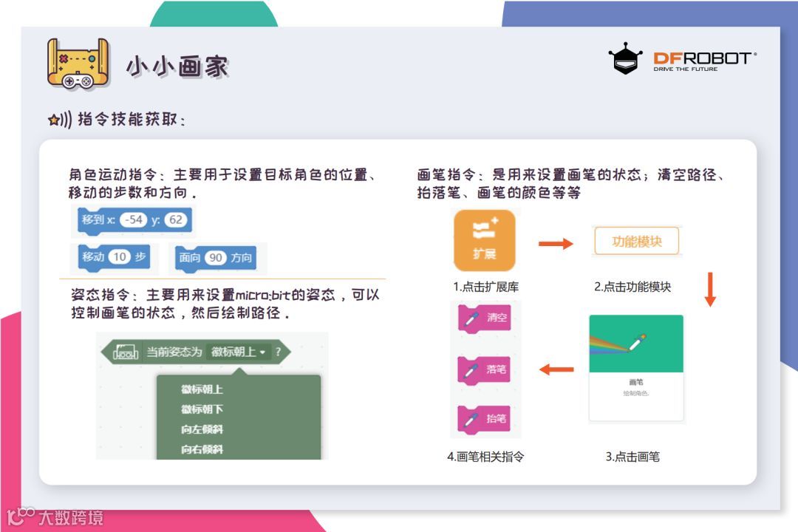Choose 向右倾斜 in the dropdown list
798x532 pixels.
tap(202, 449)
